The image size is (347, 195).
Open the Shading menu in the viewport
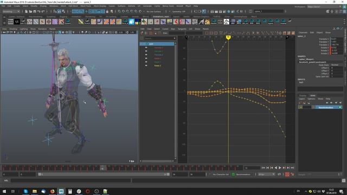pyautogui.click(x=13, y=29)
